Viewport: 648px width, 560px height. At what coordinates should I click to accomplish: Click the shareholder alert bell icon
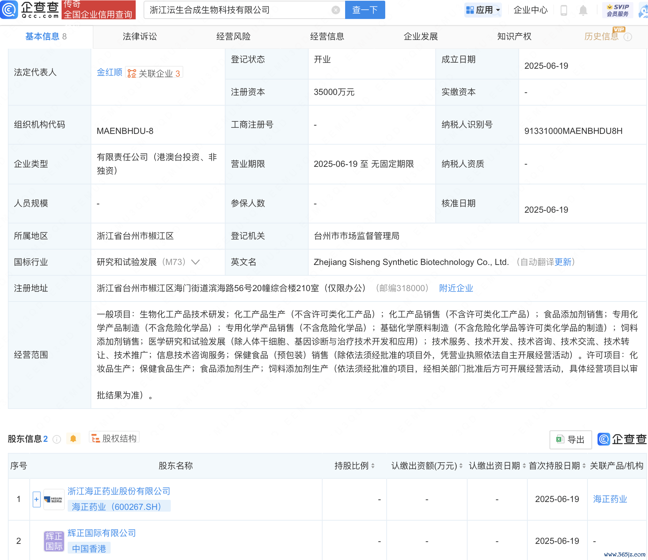click(x=73, y=439)
